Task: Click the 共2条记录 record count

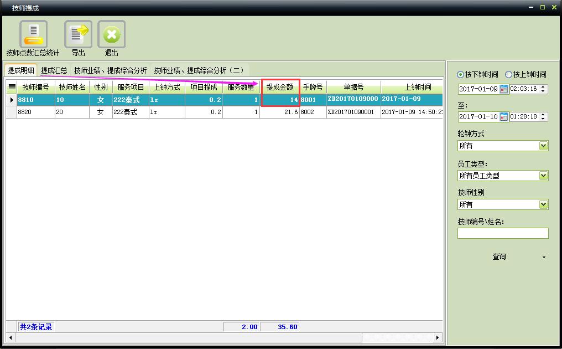Action: pyautogui.click(x=36, y=327)
